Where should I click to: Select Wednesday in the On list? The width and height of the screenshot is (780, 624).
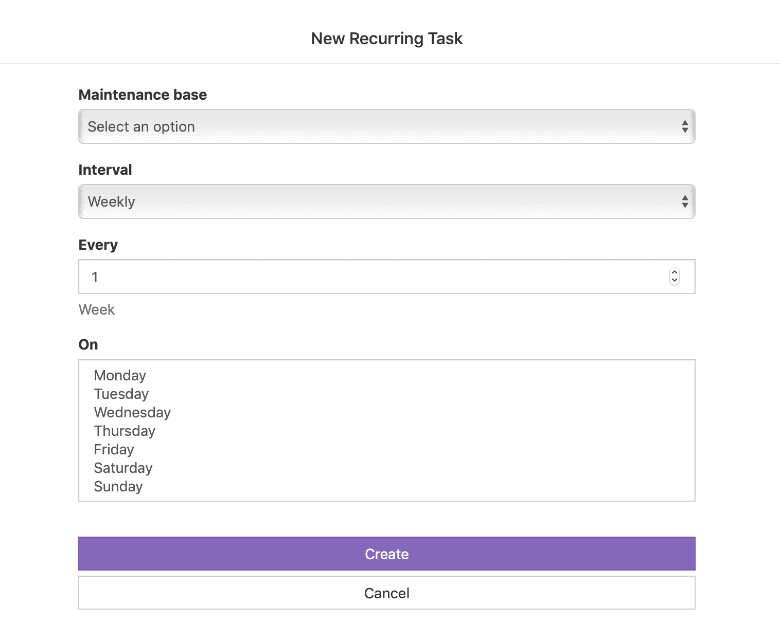pos(132,412)
